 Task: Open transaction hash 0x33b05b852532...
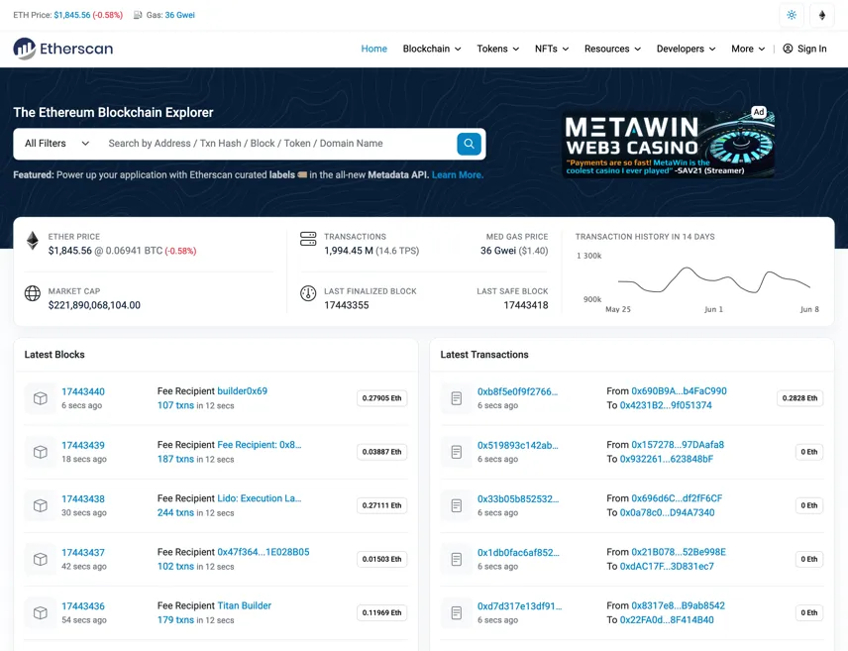click(x=518, y=499)
